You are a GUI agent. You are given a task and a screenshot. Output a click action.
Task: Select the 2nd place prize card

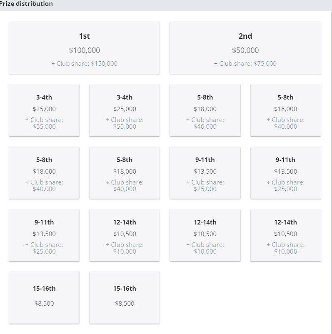pos(245,47)
